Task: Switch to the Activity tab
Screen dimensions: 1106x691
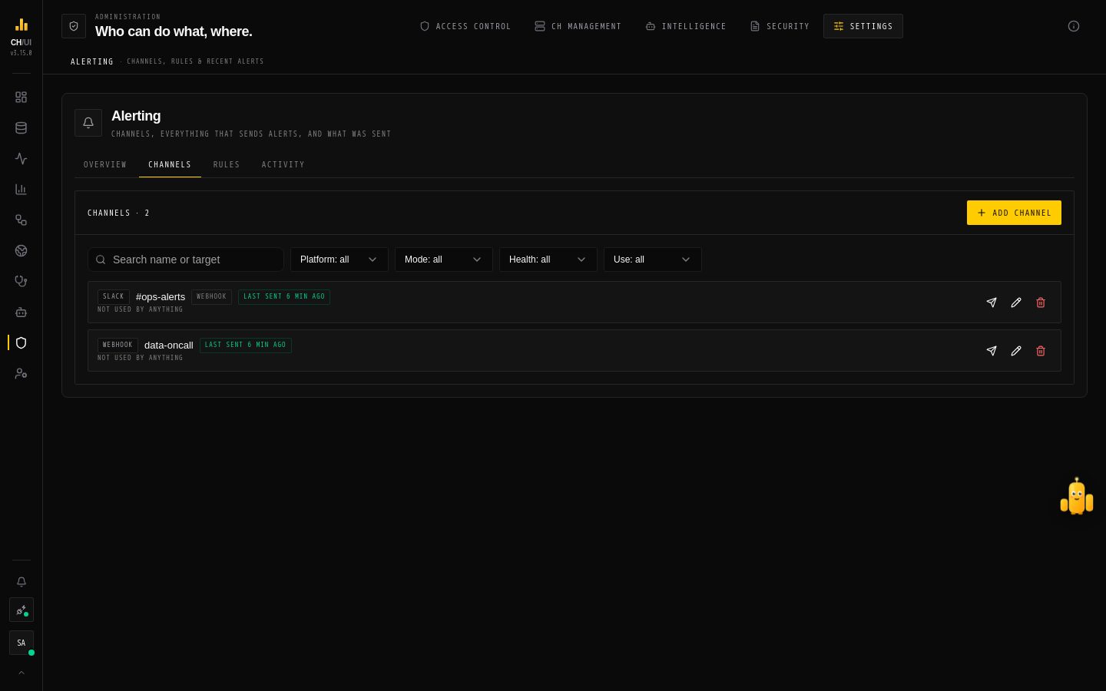Action: click(283, 164)
